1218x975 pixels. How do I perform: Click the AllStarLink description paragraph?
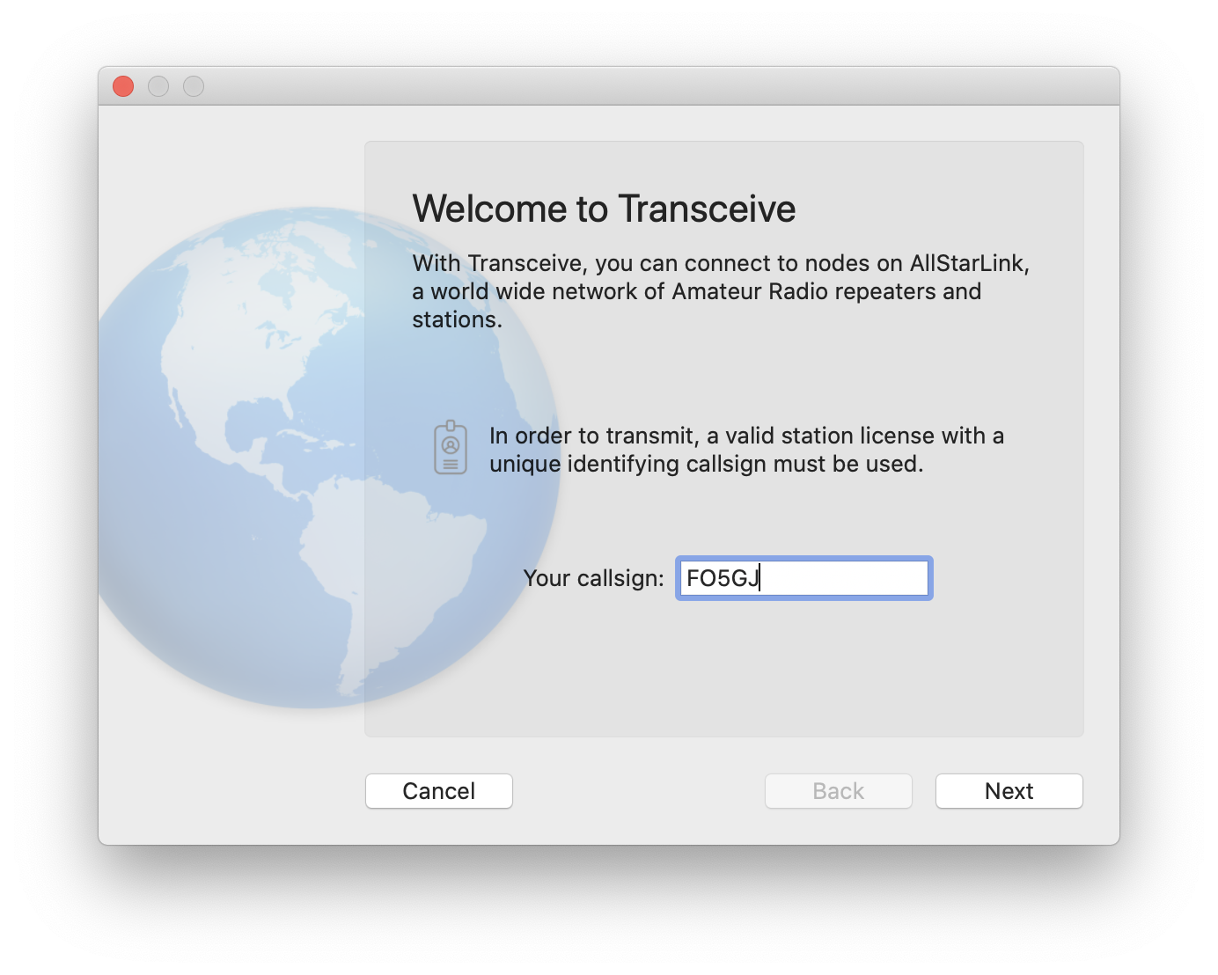(721, 291)
